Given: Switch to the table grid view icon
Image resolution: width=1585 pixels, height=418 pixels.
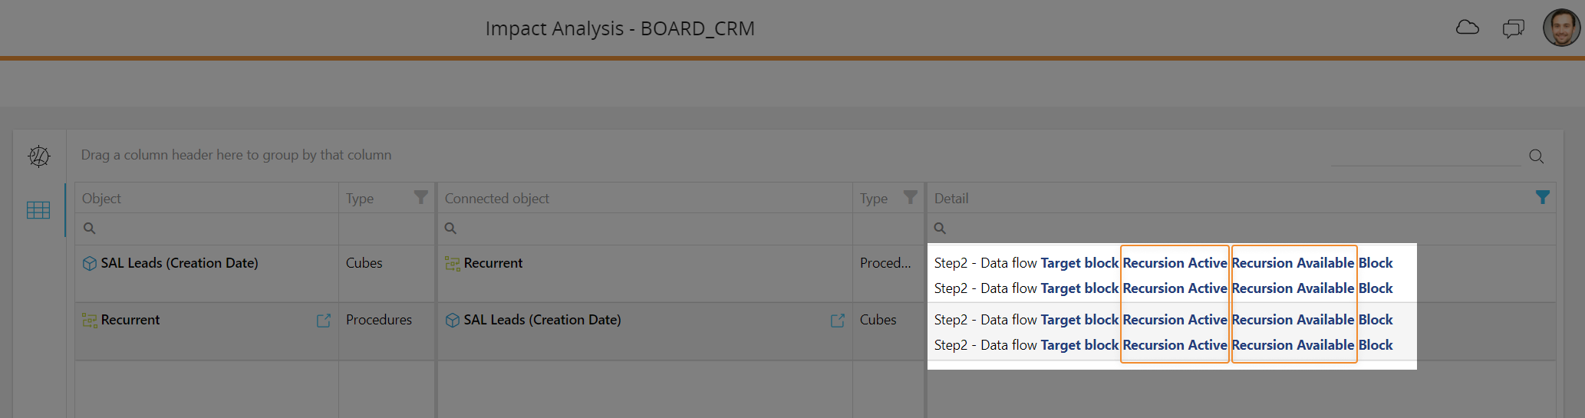Looking at the screenshot, I should (38, 210).
